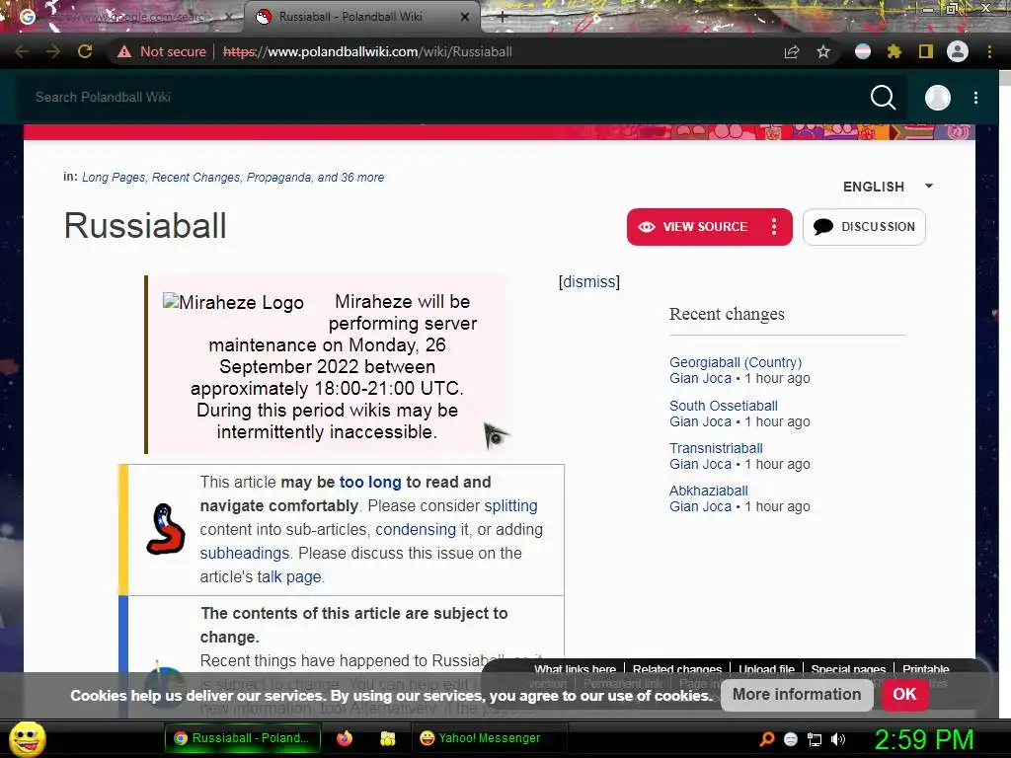
Task: Open the article's 'talk page' link
Action: point(289,576)
